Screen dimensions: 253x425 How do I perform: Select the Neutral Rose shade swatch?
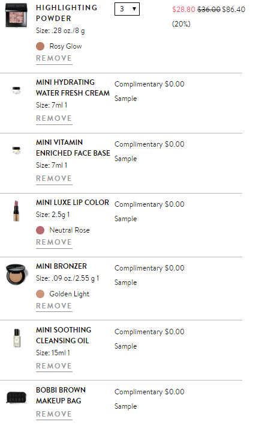click(x=40, y=230)
